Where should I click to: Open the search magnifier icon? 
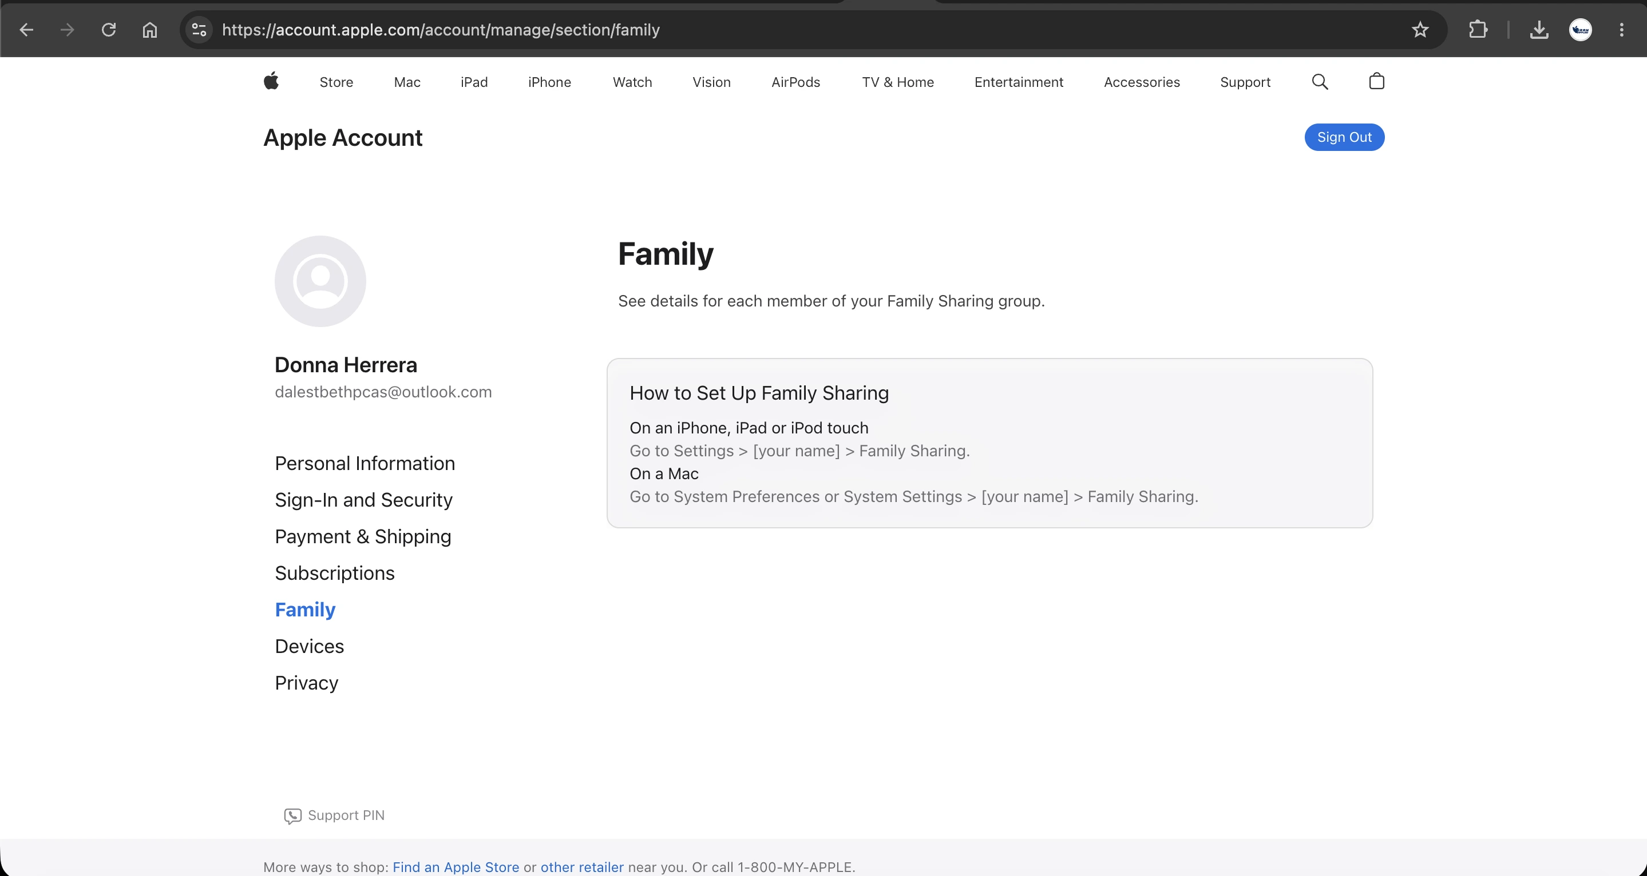(x=1320, y=82)
